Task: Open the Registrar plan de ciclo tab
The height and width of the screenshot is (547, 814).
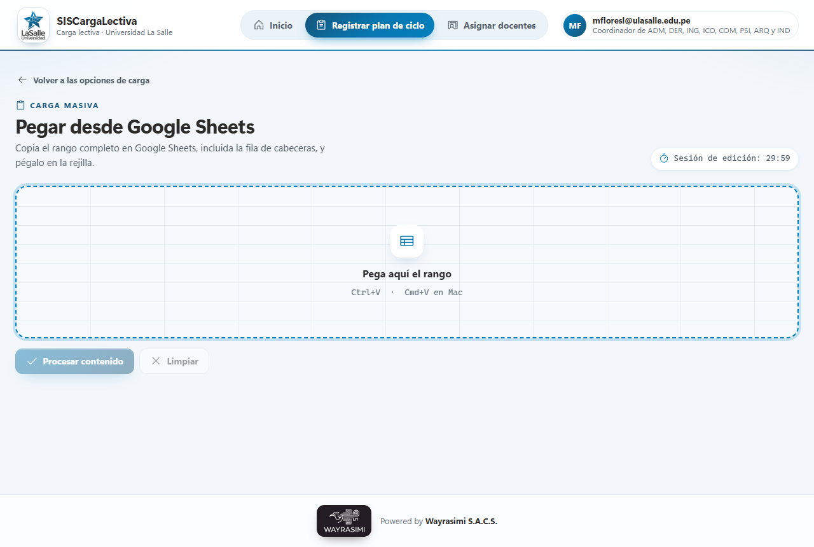Action: 369,25
